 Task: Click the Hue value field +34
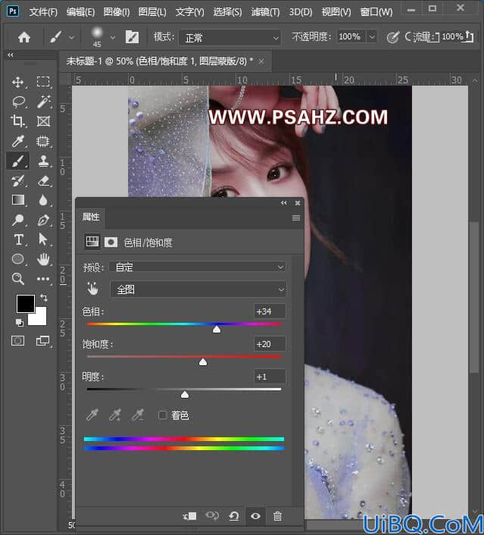(x=270, y=311)
